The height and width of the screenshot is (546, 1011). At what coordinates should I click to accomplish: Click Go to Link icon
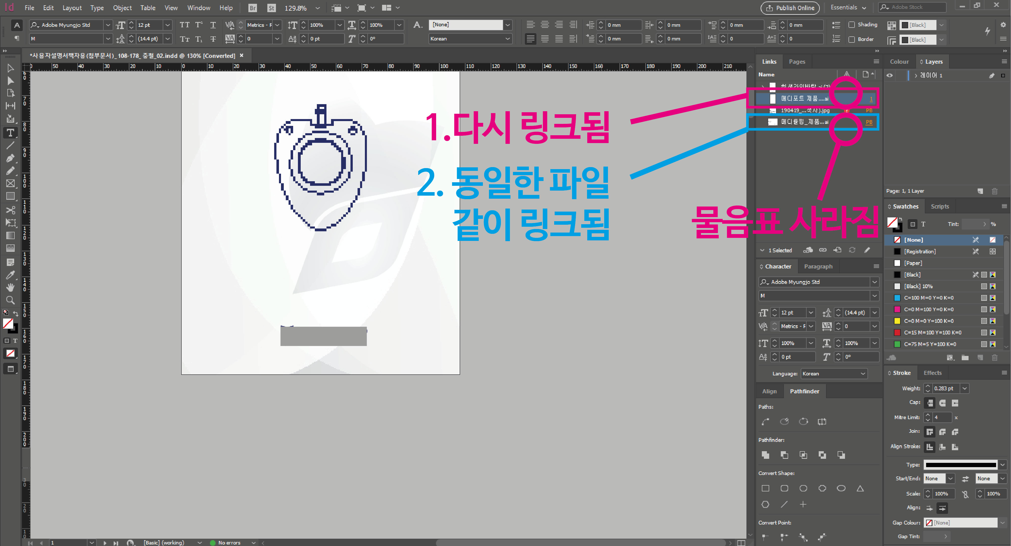pyautogui.click(x=837, y=250)
